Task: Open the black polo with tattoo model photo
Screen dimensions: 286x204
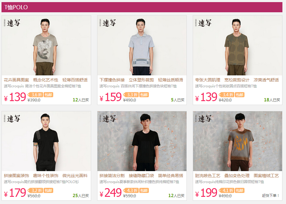Action: point(46,141)
